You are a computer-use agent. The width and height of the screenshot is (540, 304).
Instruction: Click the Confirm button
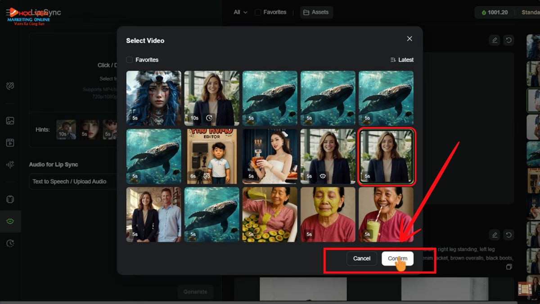(397, 259)
